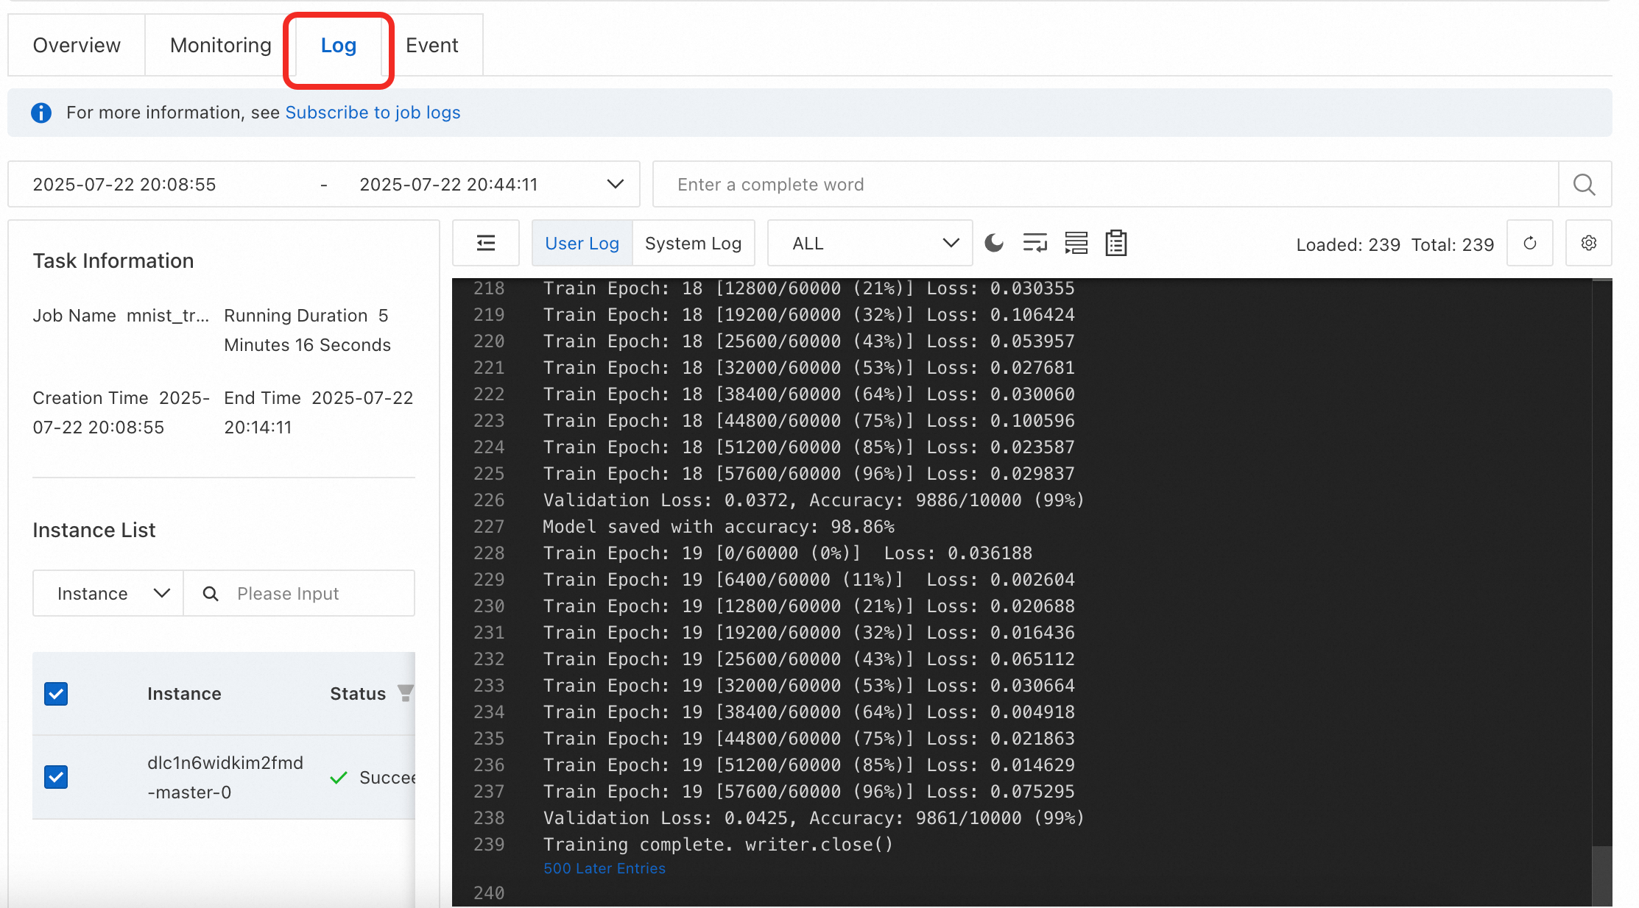
Task: Expand the ALL log level dropdown
Action: click(870, 243)
